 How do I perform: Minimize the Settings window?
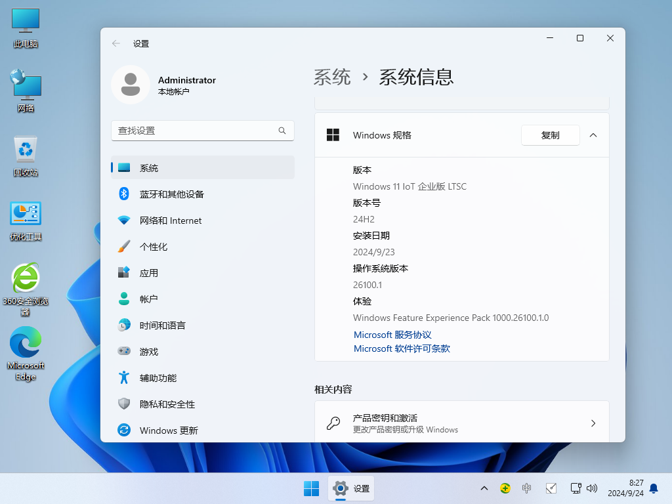pos(550,38)
